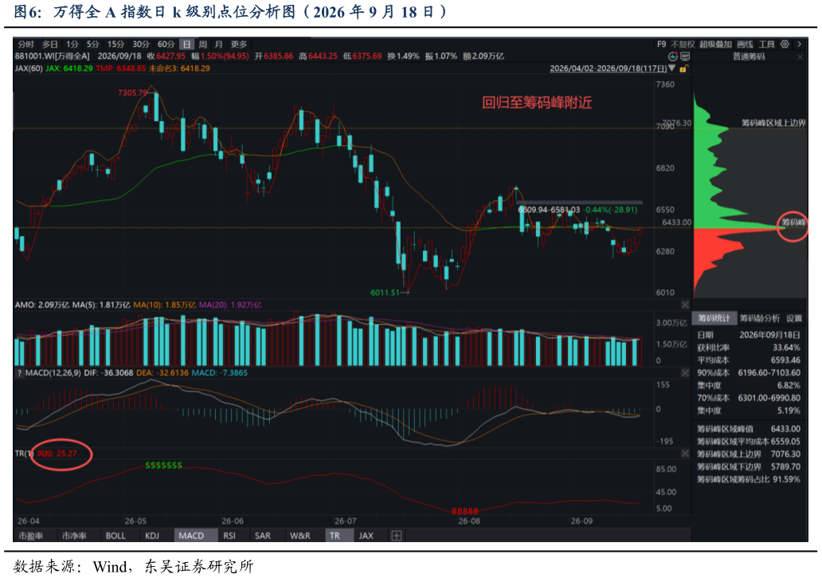Select the 1分 one-minute period

(72, 44)
